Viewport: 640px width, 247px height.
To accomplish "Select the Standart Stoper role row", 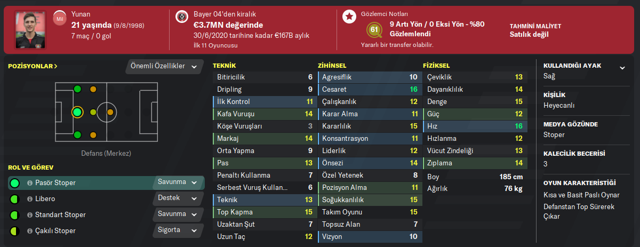I will tap(80, 215).
